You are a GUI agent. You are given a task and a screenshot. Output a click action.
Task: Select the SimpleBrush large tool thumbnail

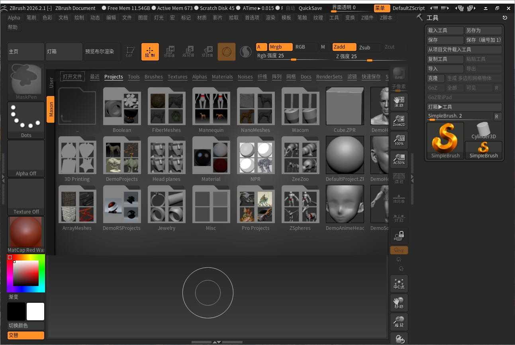click(x=445, y=141)
